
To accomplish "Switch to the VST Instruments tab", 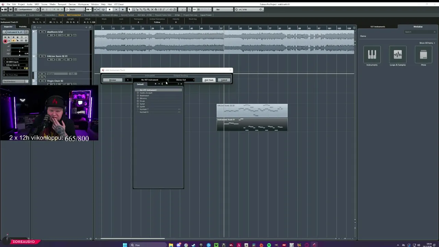I will click(378, 27).
